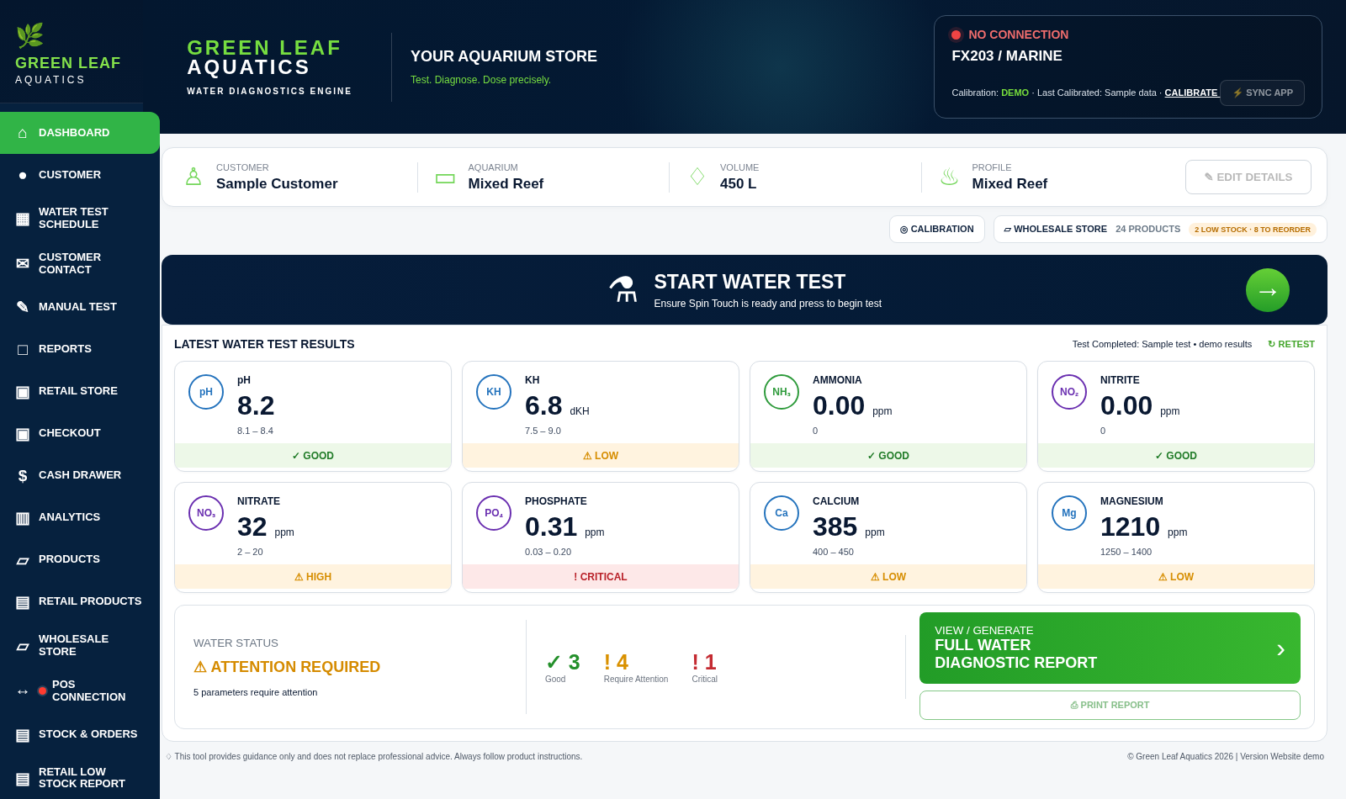This screenshot has height=799, width=1346.
Task: Click Sync App button
Action: coord(1263,93)
